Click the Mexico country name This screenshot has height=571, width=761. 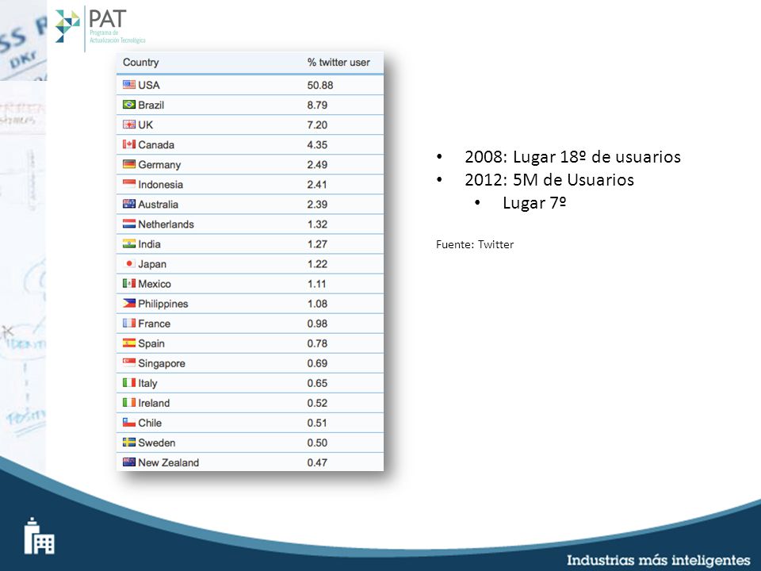coord(155,284)
